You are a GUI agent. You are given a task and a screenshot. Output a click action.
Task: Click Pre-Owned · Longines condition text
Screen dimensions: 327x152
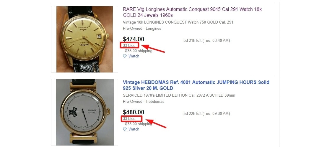click(142, 29)
